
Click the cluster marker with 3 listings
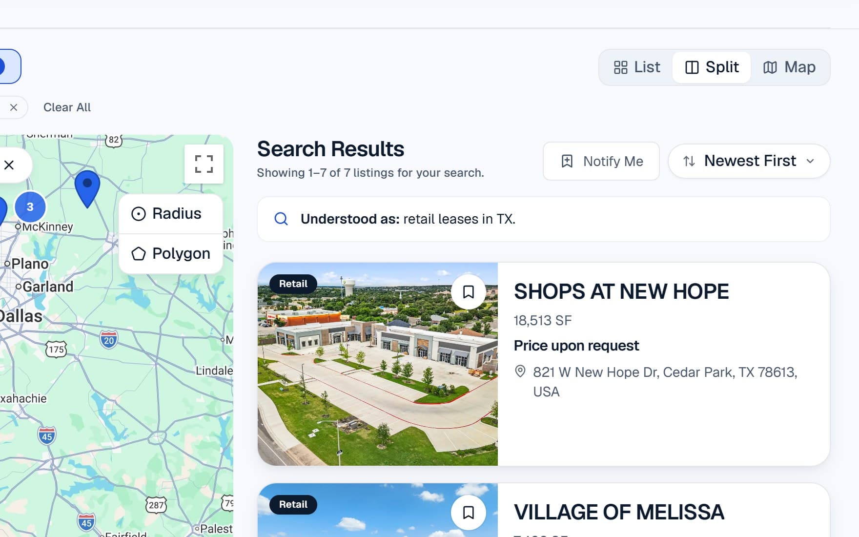click(30, 207)
